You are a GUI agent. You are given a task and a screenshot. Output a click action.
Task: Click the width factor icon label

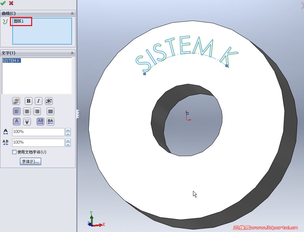pos(5,132)
